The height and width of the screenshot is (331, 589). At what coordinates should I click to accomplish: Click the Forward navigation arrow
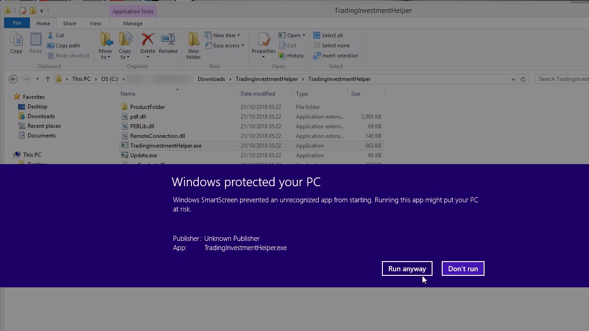pyautogui.click(x=26, y=79)
